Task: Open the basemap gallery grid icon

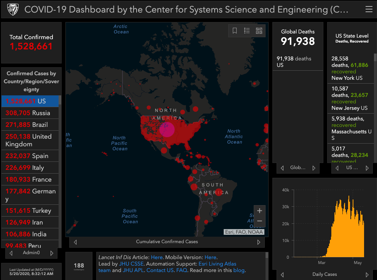Action: tap(259, 31)
